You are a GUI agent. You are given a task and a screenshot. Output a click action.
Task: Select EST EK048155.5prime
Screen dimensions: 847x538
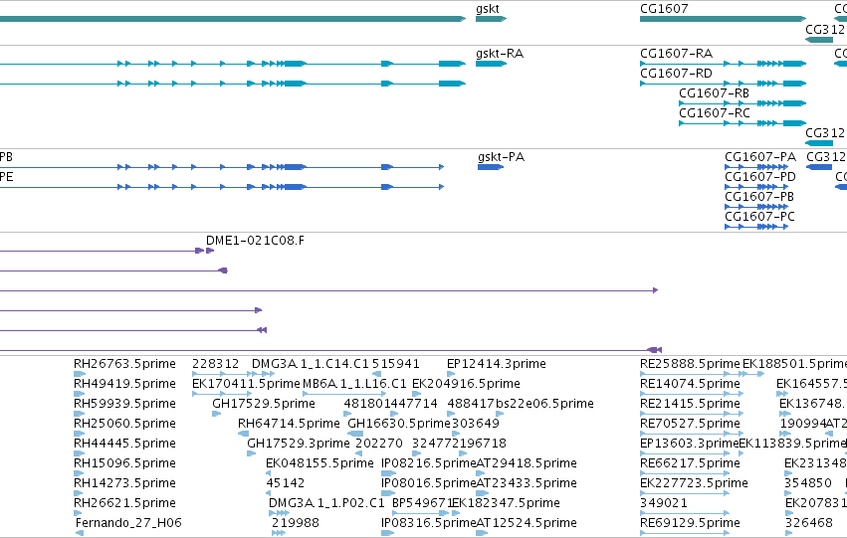tap(319, 463)
